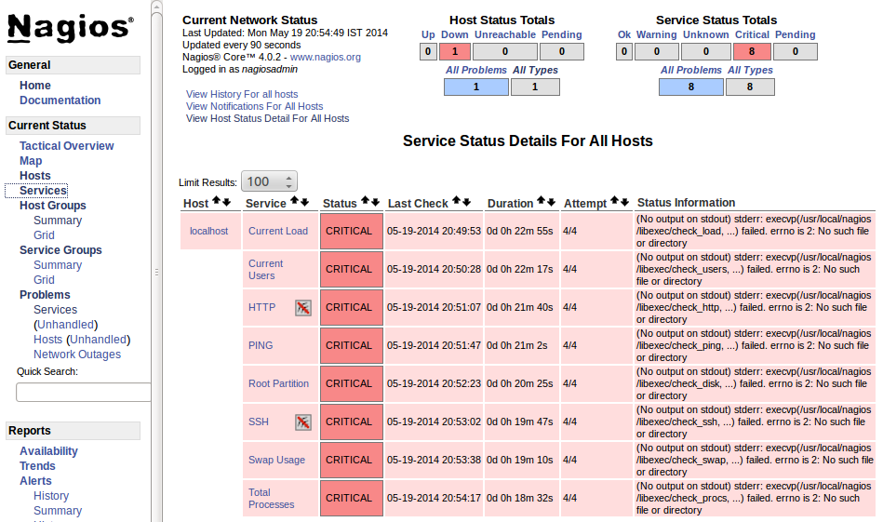Click the service Critical count 8
The height and width of the screenshot is (522, 883).
coord(752,52)
